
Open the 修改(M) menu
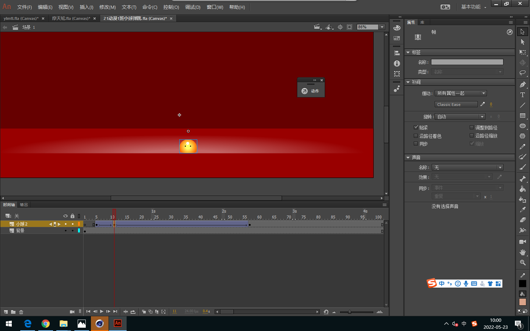pos(107,7)
